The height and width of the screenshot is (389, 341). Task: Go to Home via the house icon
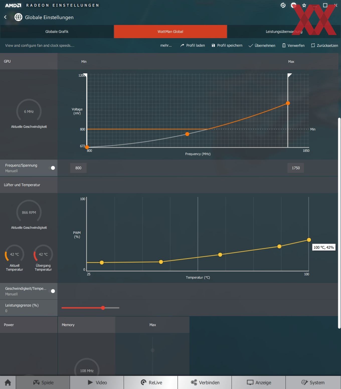[8, 382]
